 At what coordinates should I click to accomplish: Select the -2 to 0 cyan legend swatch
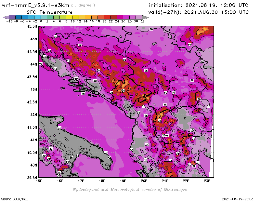tap(37, 17)
